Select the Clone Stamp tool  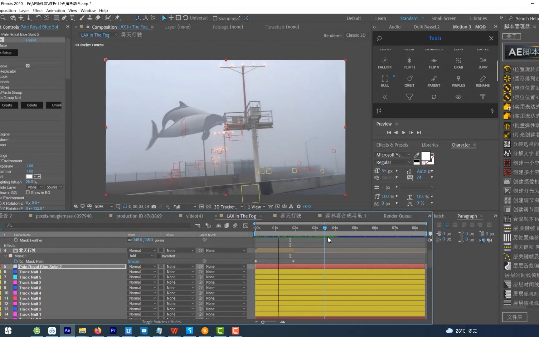(90, 18)
